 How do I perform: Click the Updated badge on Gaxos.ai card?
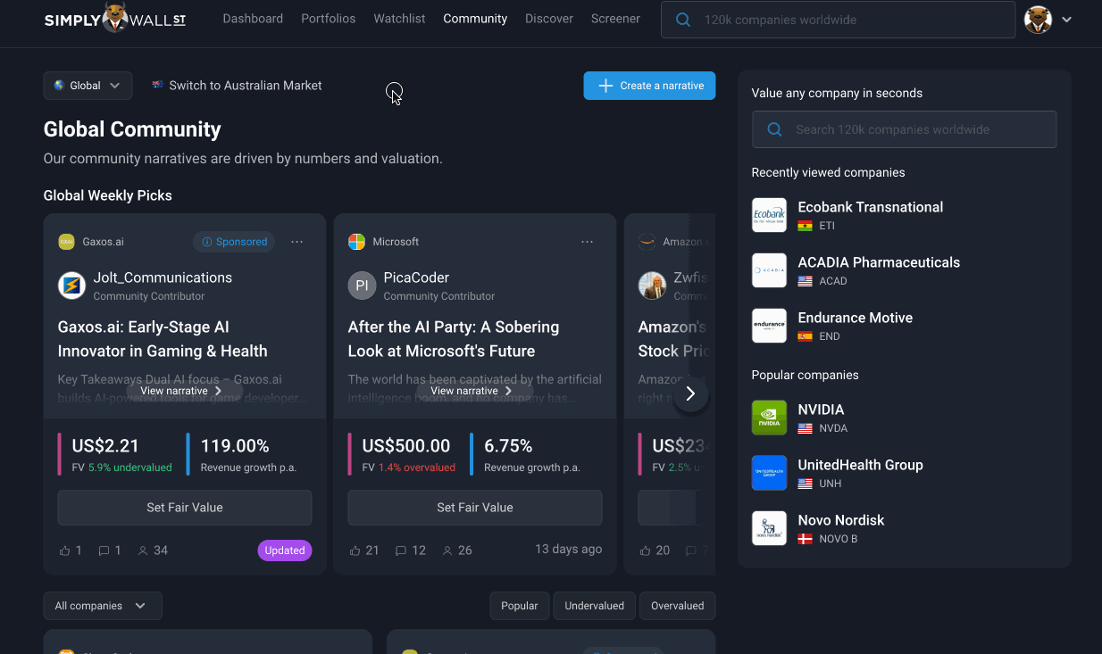285,551
